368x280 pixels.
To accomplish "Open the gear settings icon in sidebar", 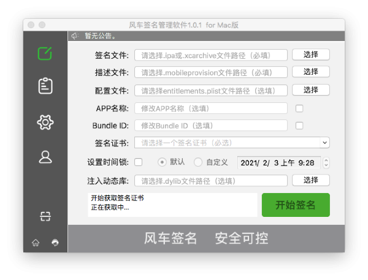I will pyautogui.click(x=45, y=122).
